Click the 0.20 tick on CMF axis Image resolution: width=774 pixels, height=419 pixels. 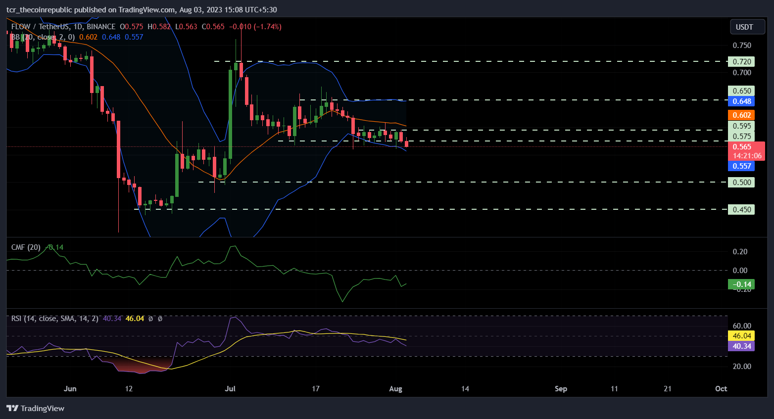(740, 252)
